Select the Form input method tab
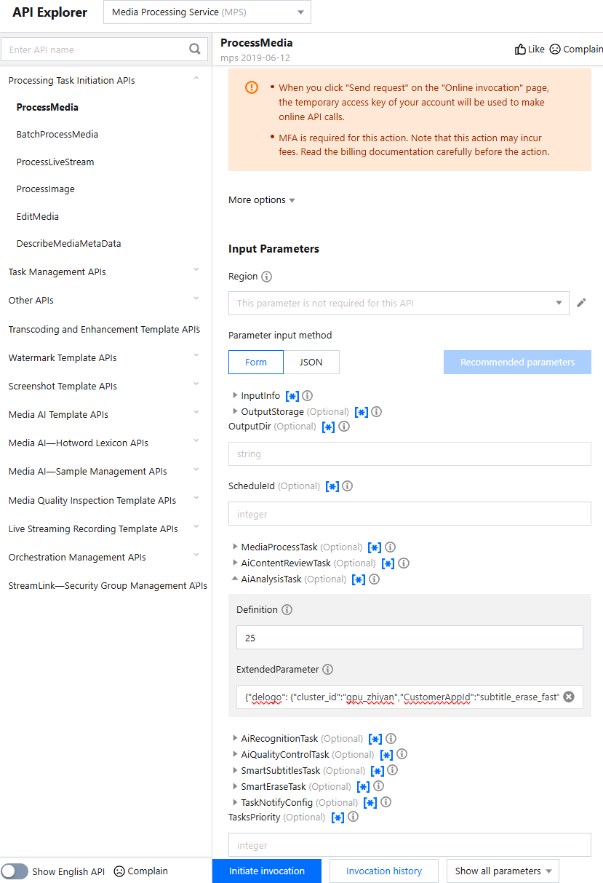The width and height of the screenshot is (603, 883). (x=255, y=362)
